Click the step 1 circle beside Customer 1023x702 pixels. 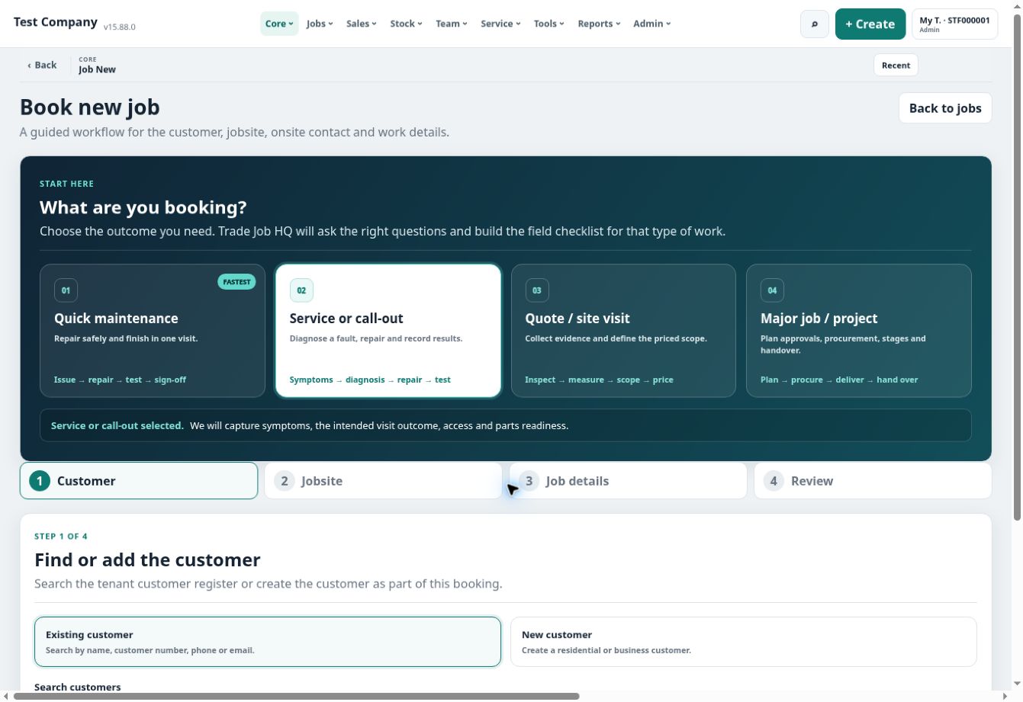pyautogui.click(x=40, y=481)
